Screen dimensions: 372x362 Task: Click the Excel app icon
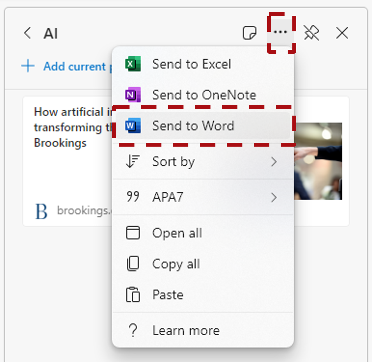click(x=133, y=64)
